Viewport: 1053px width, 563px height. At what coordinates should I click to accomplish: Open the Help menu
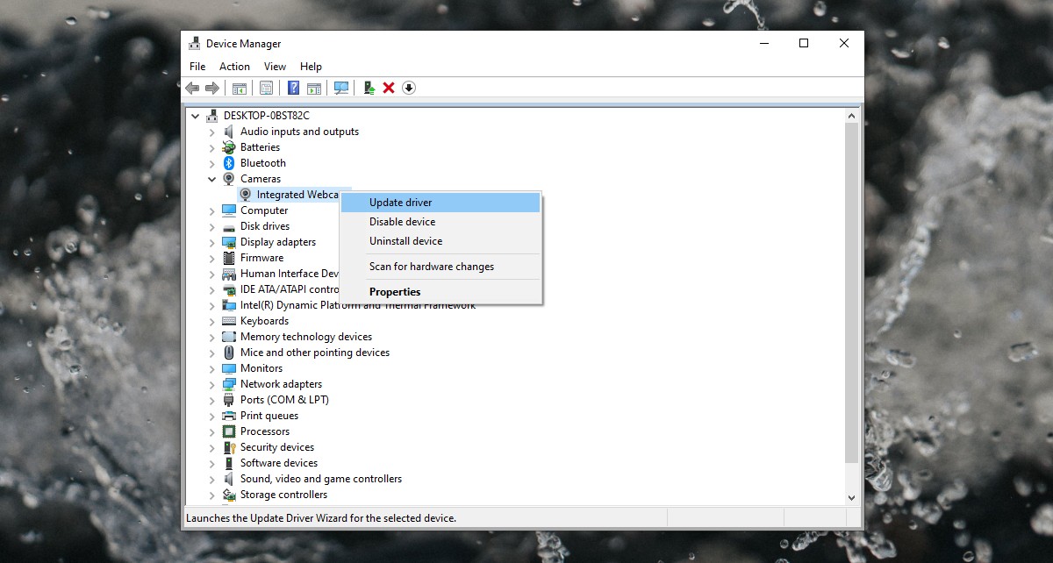coord(311,67)
